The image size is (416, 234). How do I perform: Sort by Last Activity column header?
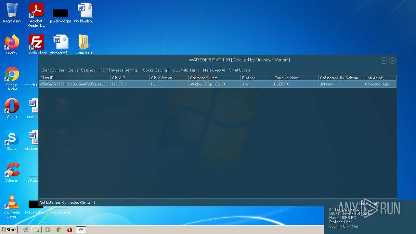pos(380,78)
